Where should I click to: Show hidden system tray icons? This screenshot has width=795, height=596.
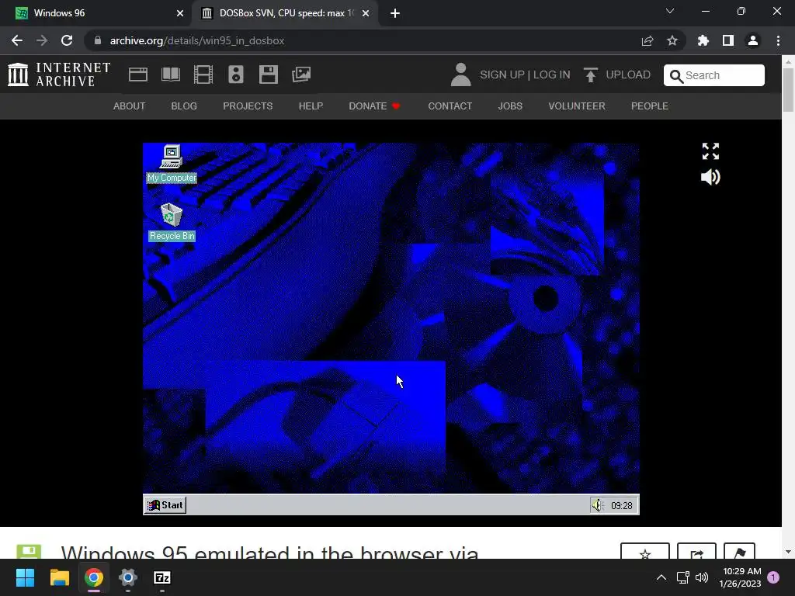click(661, 577)
